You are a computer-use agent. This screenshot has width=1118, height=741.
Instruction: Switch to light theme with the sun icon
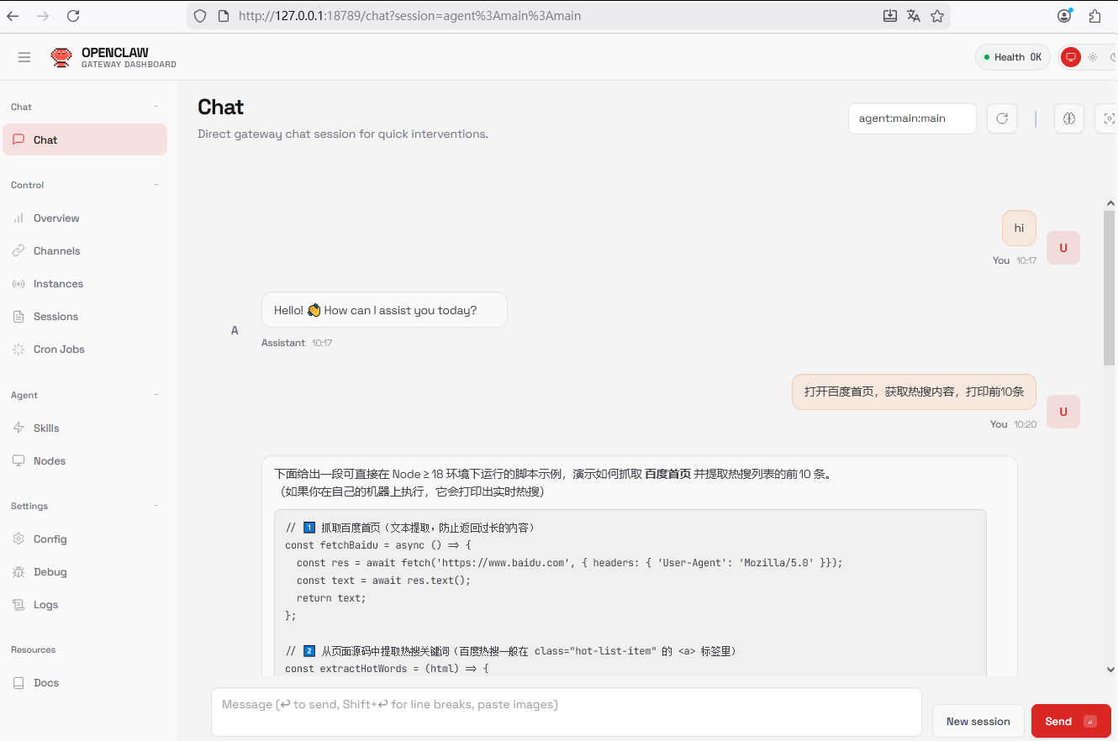(1092, 56)
